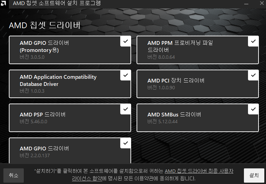Deselect the AMD PSP 드라이버 checkbox
266x184 pixels.
pyautogui.click(x=126, y=109)
